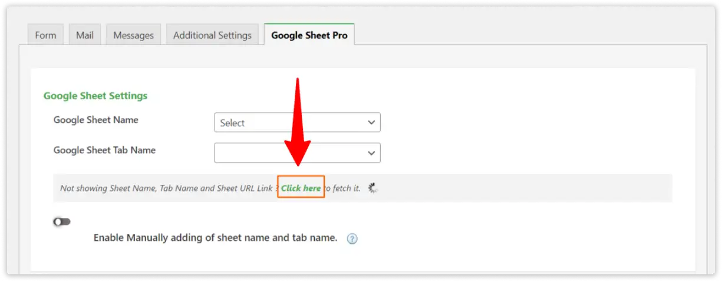Image resolution: width=722 pixels, height=282 pixels.
Task: Click the "Google Sheet Tab Name" label
Action: point(104,150)
